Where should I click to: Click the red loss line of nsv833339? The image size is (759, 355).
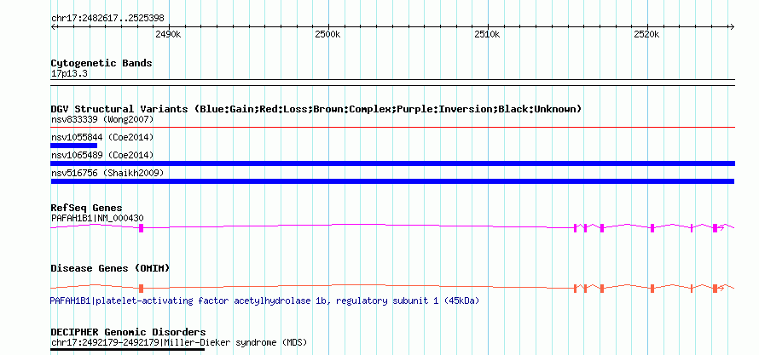pos(392,128)
